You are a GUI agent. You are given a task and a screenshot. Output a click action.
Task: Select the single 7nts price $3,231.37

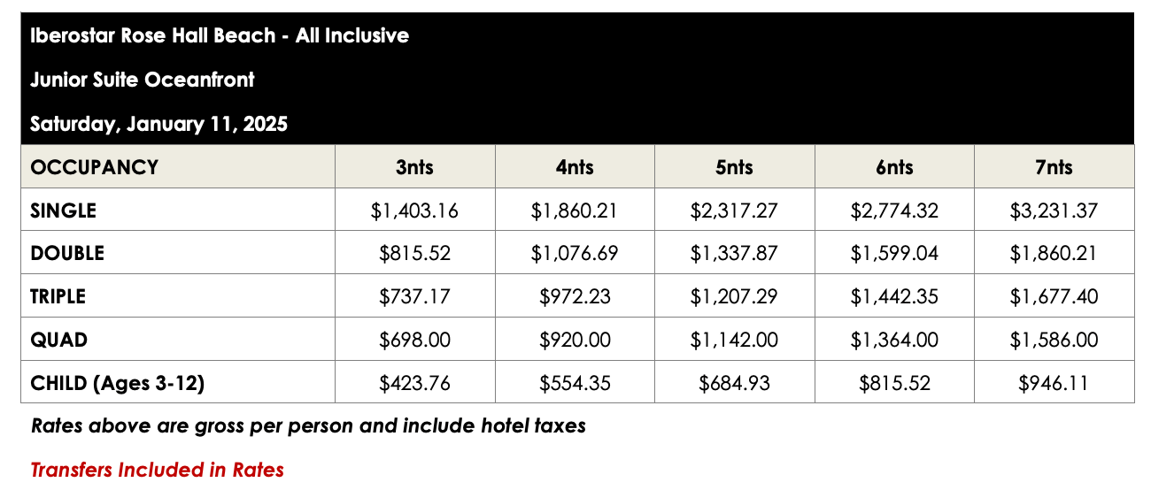[x=1054, y=211]
